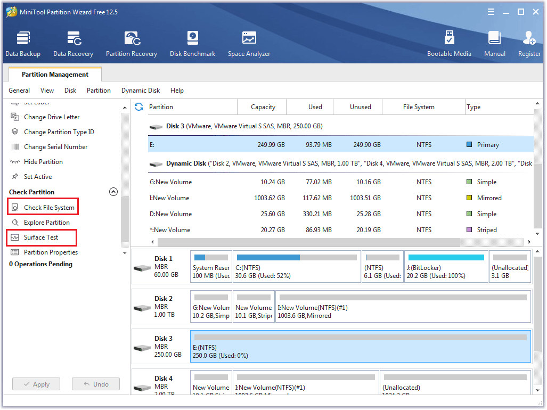The height and width of the screenshot is (410, 547).
Task: Click the Dynamic Disk header icon
Action: tap(156, 164)
